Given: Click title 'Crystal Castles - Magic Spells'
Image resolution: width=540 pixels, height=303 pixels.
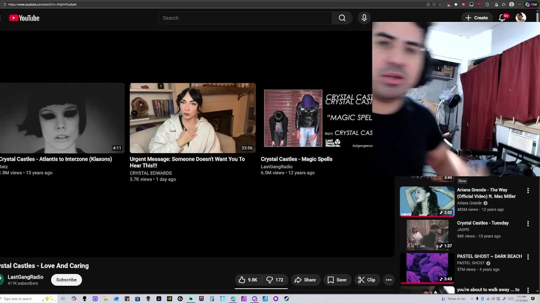Looking at the screenshot, I should (297, 159).
